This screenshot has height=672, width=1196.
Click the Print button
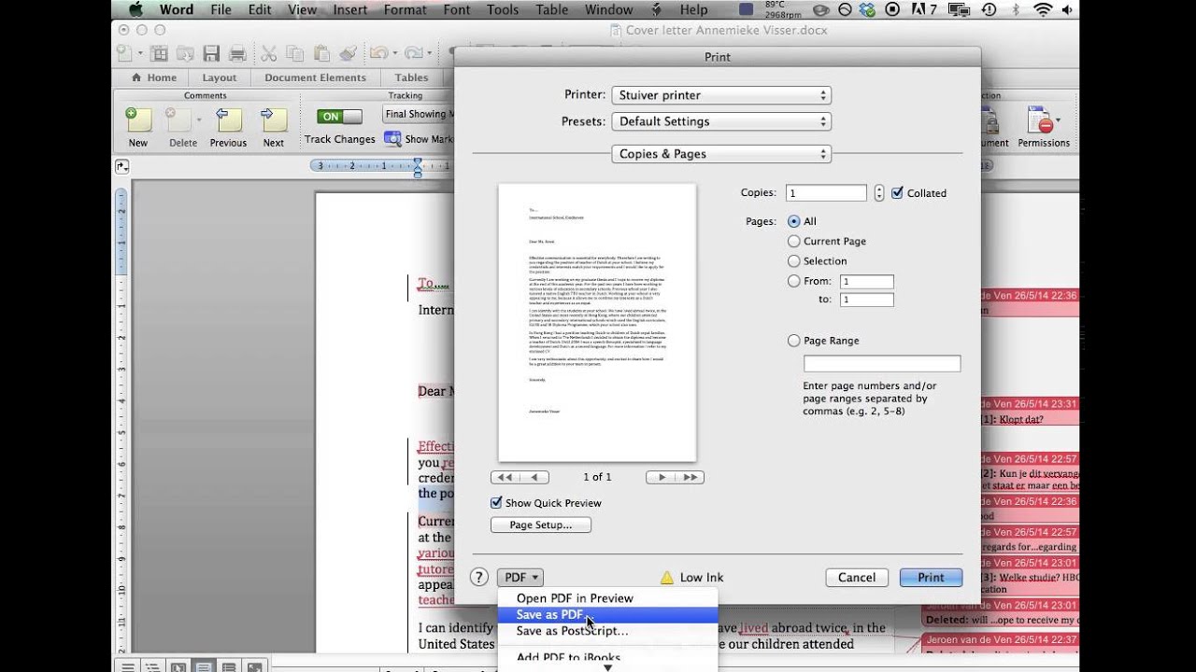tap(931, 578)
